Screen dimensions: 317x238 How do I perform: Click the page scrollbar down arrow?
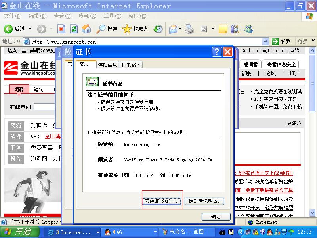pos(312,213)
